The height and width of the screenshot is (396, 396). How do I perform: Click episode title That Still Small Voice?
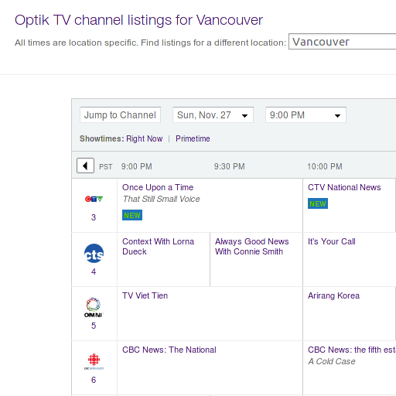point(162,199)
